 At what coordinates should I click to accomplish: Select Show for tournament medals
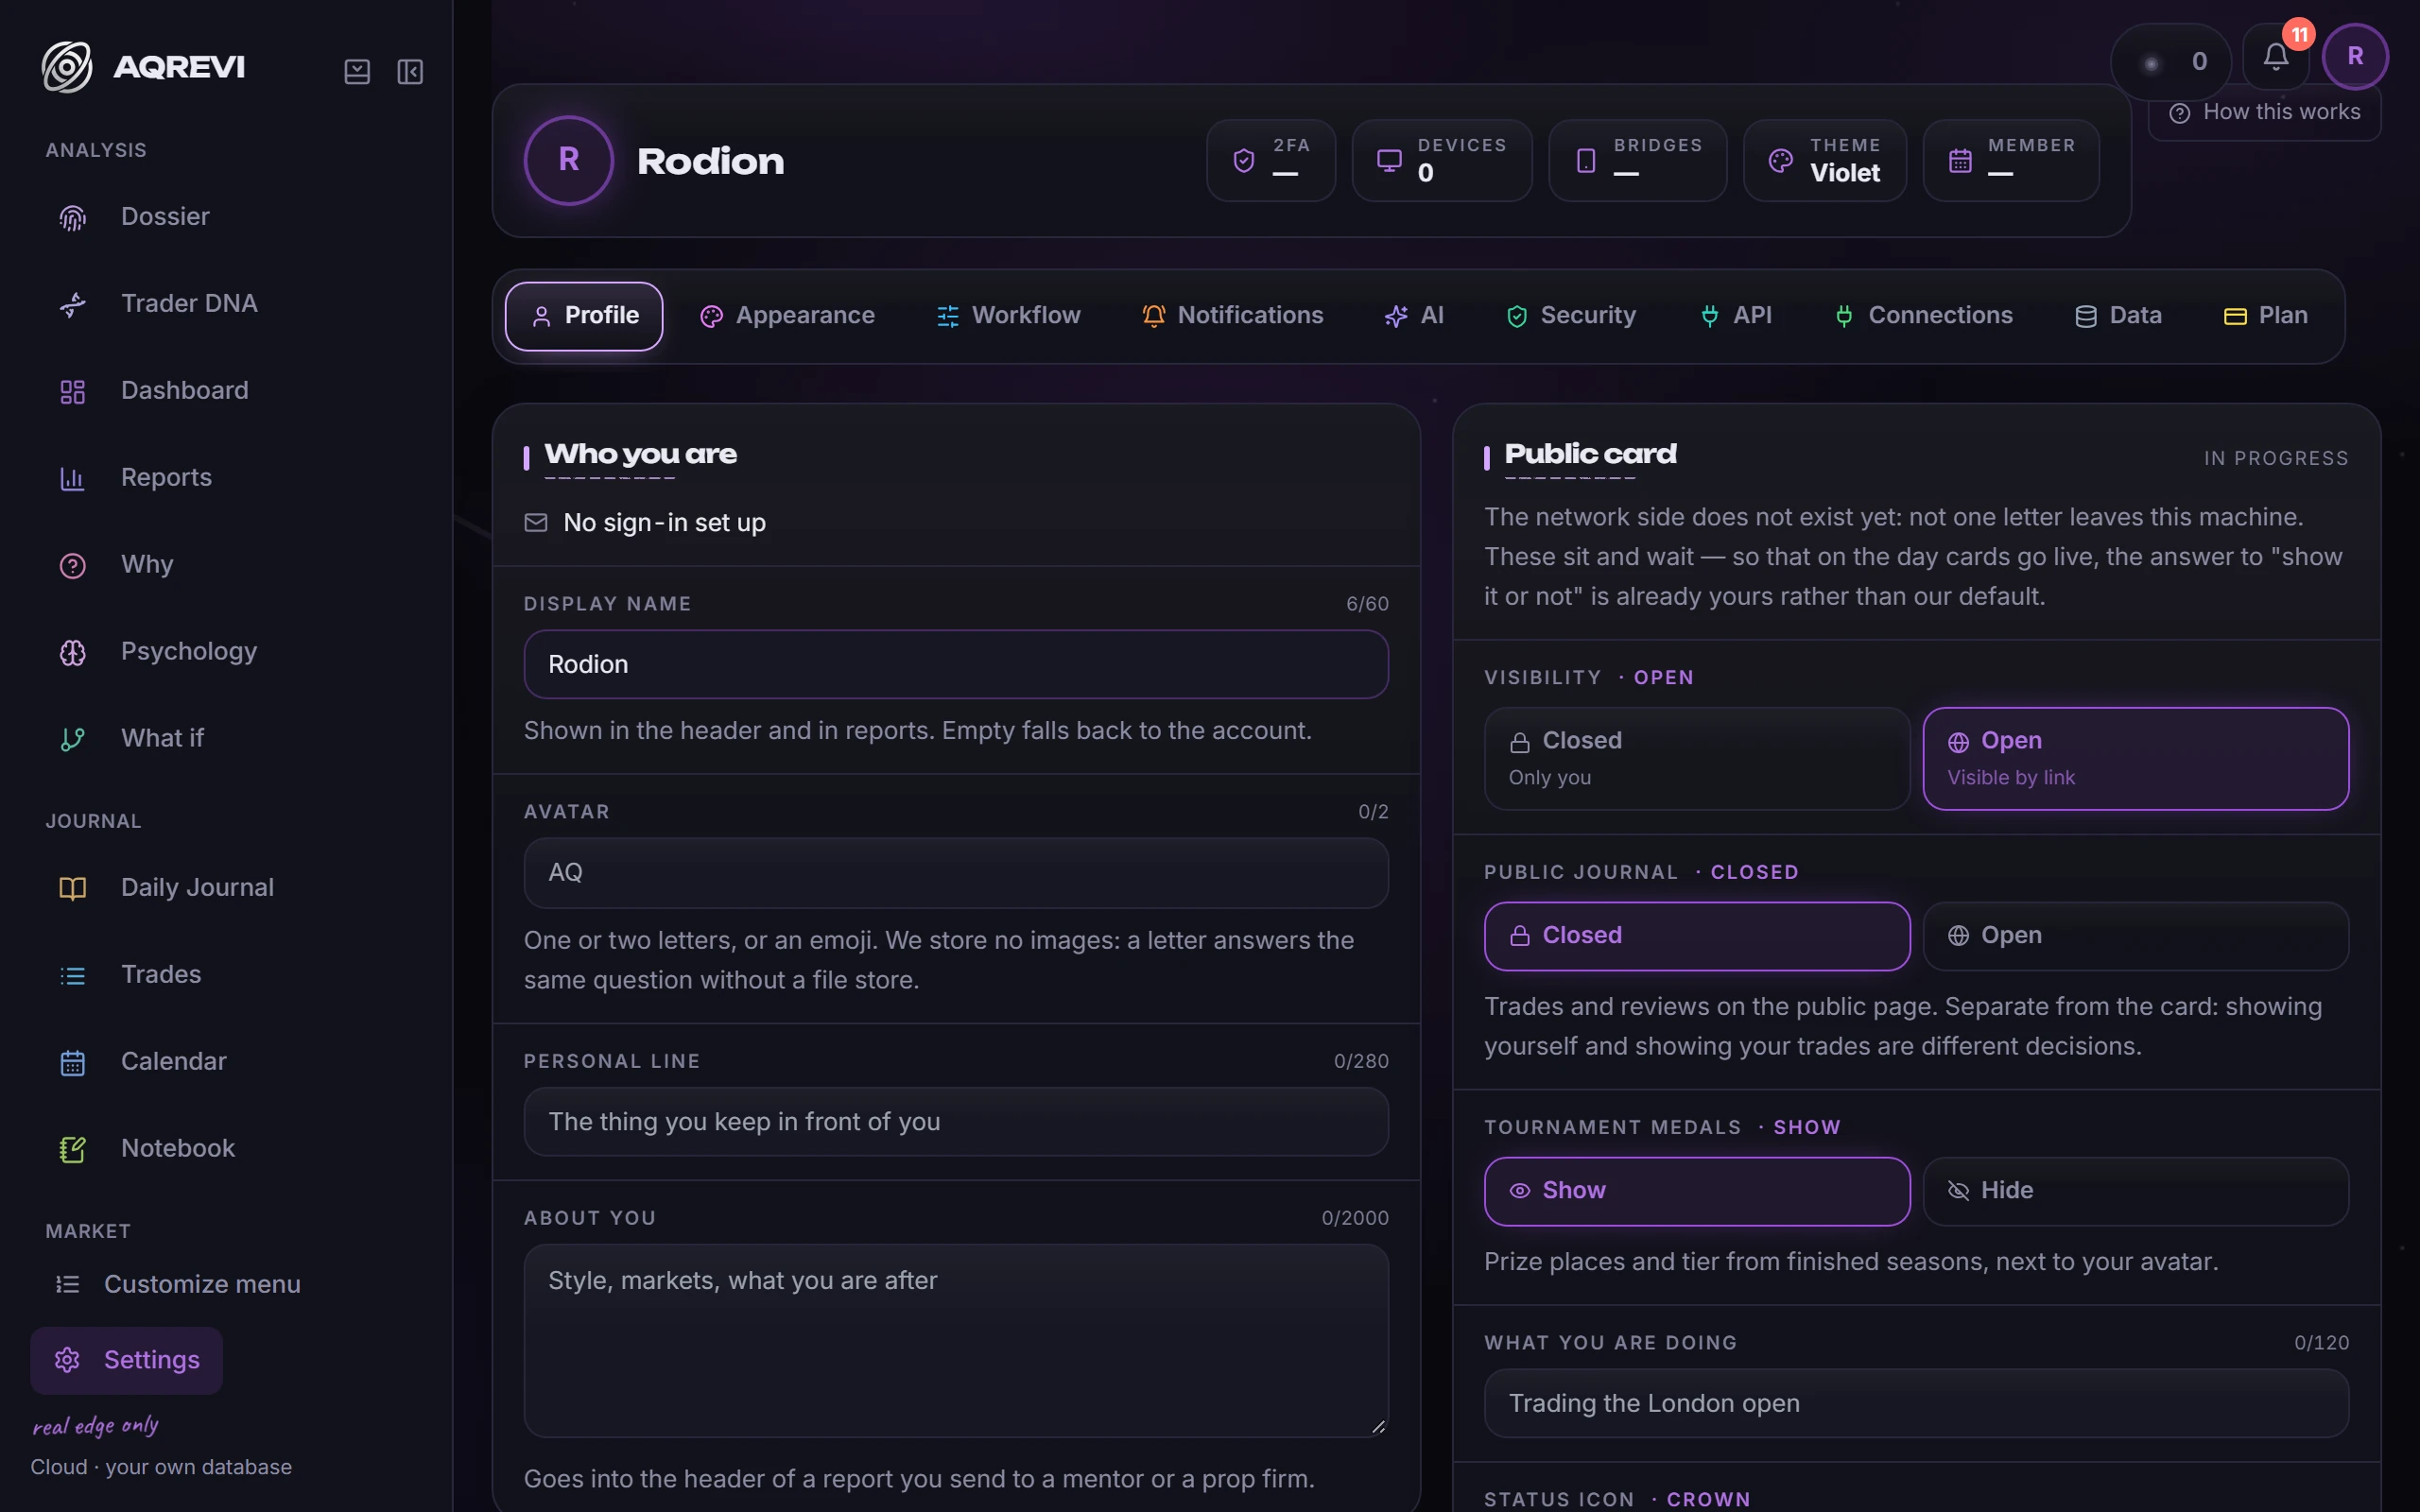1697,1191
